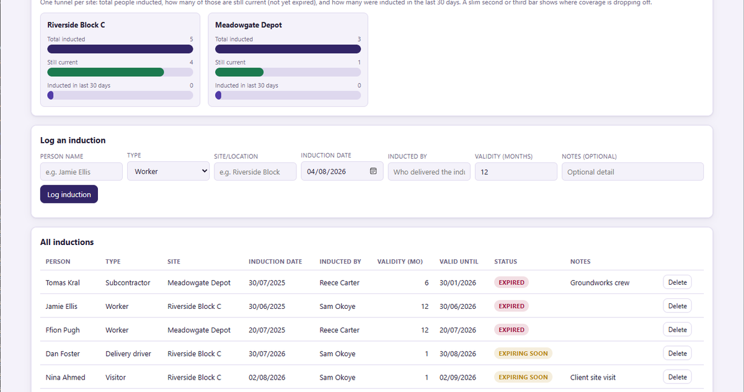The height and width of the screenshot is (392, 744).
Task: Click the Inducted By column header
Action: click(x=340, y=262)
